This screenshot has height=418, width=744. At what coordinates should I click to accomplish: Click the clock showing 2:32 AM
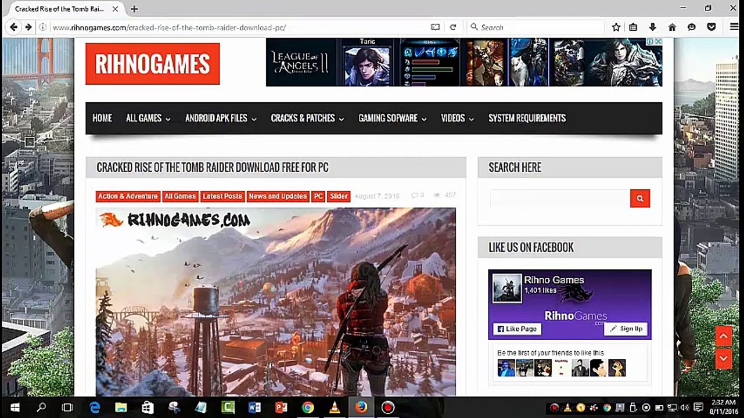pyautogui.click(x=723, y=403)
